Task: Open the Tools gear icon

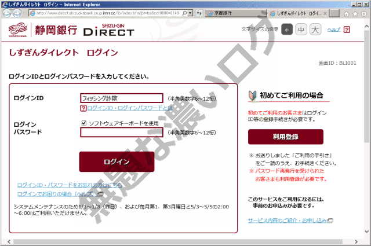Action: point(364,14)
